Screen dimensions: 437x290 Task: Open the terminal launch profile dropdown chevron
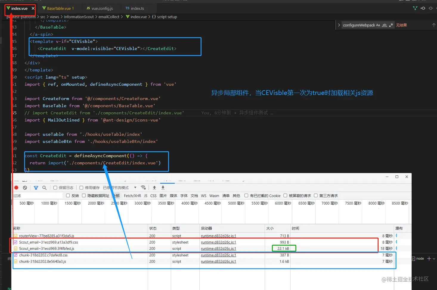[x=434, y=258]
